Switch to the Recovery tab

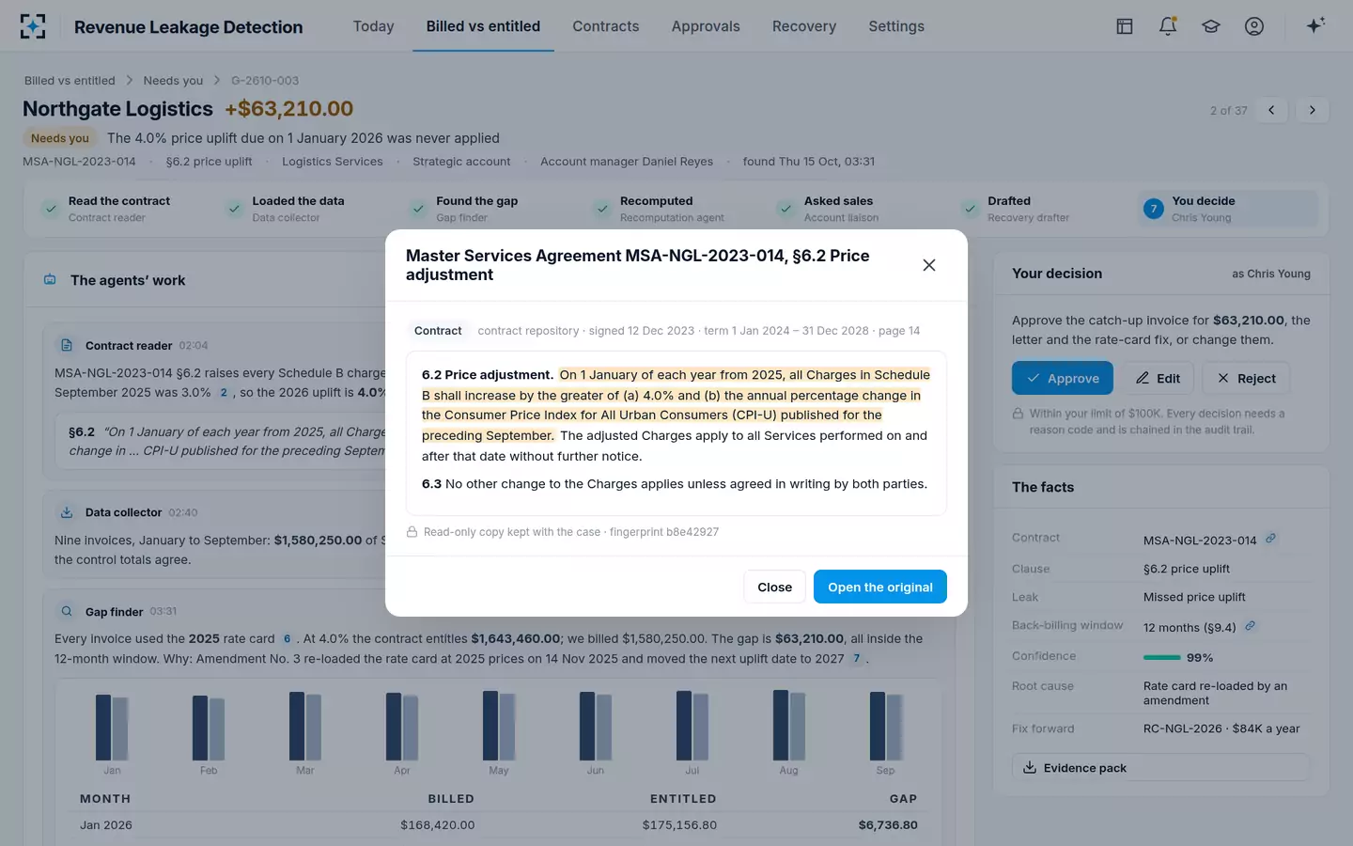(x=804, y=26)
